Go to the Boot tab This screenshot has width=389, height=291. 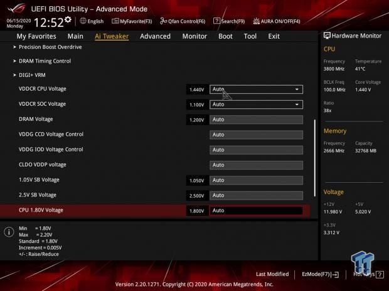point(225,36)
